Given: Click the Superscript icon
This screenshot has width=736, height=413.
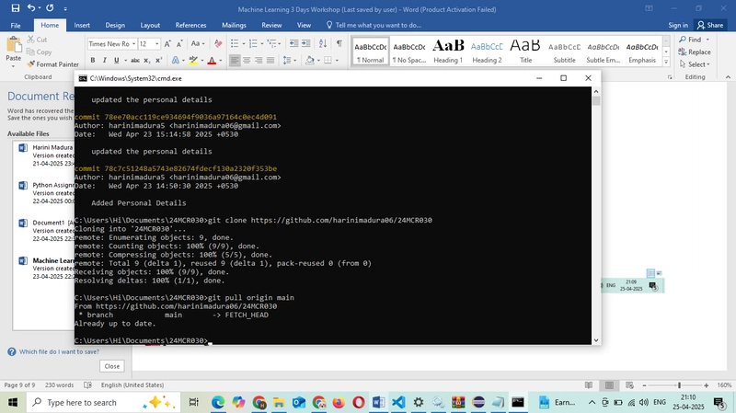Looking at the screenshot, I should point(158,60).
